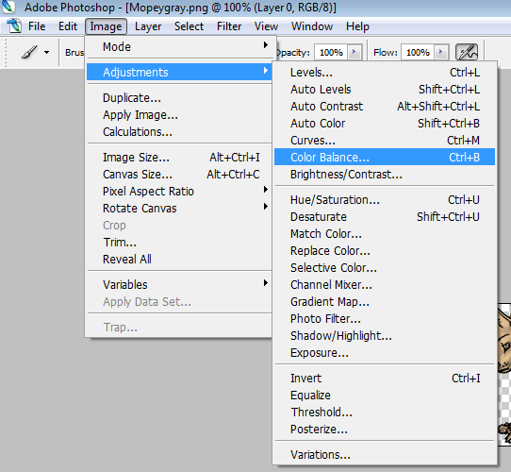Open the File menu
The image size is (511, 472).
click(37, 26)
